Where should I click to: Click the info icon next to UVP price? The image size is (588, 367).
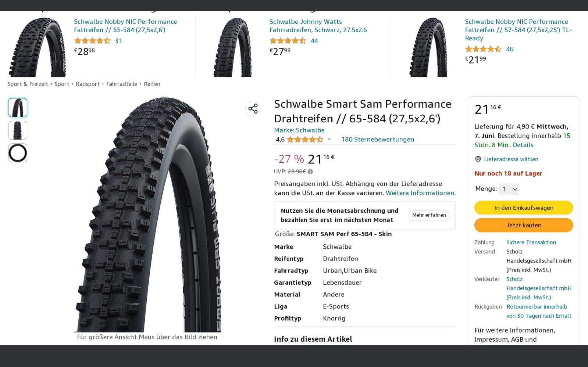(310, 172)
